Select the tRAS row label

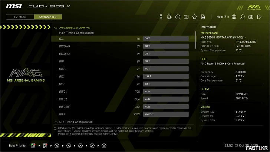(62, 69)
